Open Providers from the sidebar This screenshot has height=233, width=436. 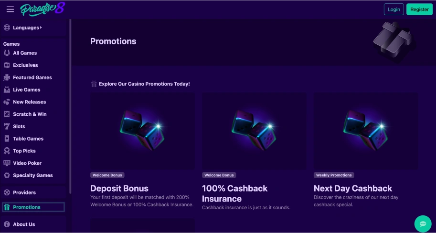(x=24, y=192)
